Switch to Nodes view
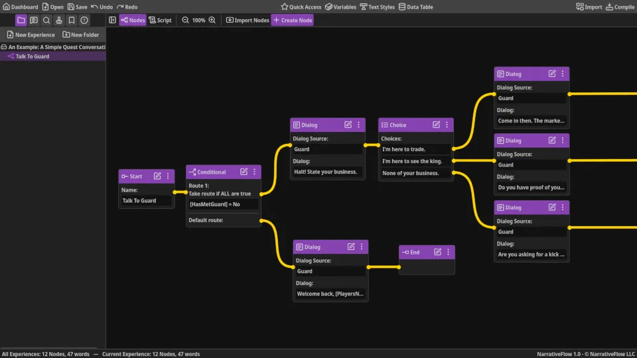The height and width of the screenshot is (358, 637). tap(133, 20)
